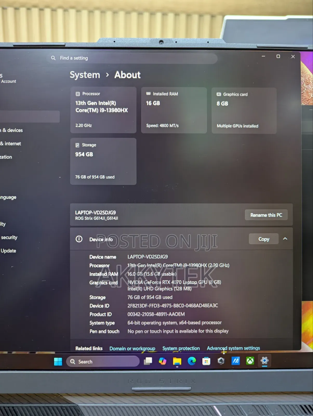Viewport: 313px width, 416px height.
Task: Click the LAPTOP-VD2SDJG9 name in the rename bar
Action: point(95,212)
